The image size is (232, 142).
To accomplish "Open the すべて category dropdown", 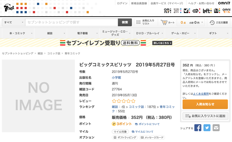I will [13, 22].
